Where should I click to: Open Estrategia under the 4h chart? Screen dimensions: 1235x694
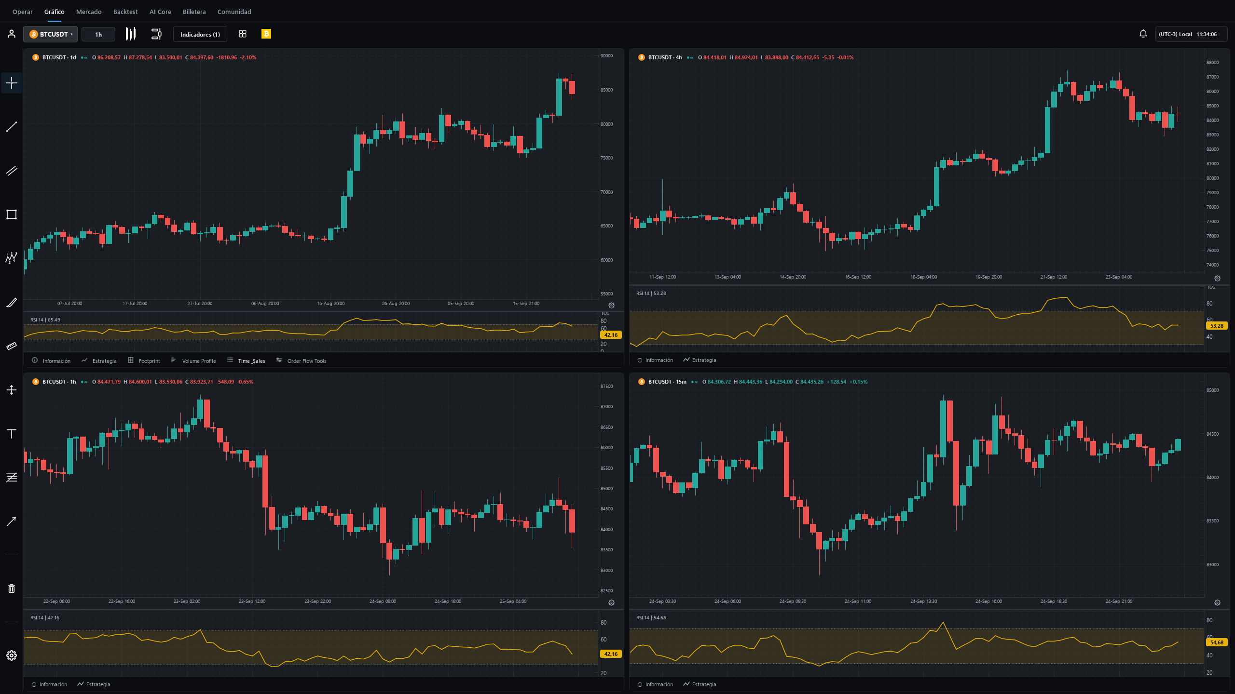point(700,360)
